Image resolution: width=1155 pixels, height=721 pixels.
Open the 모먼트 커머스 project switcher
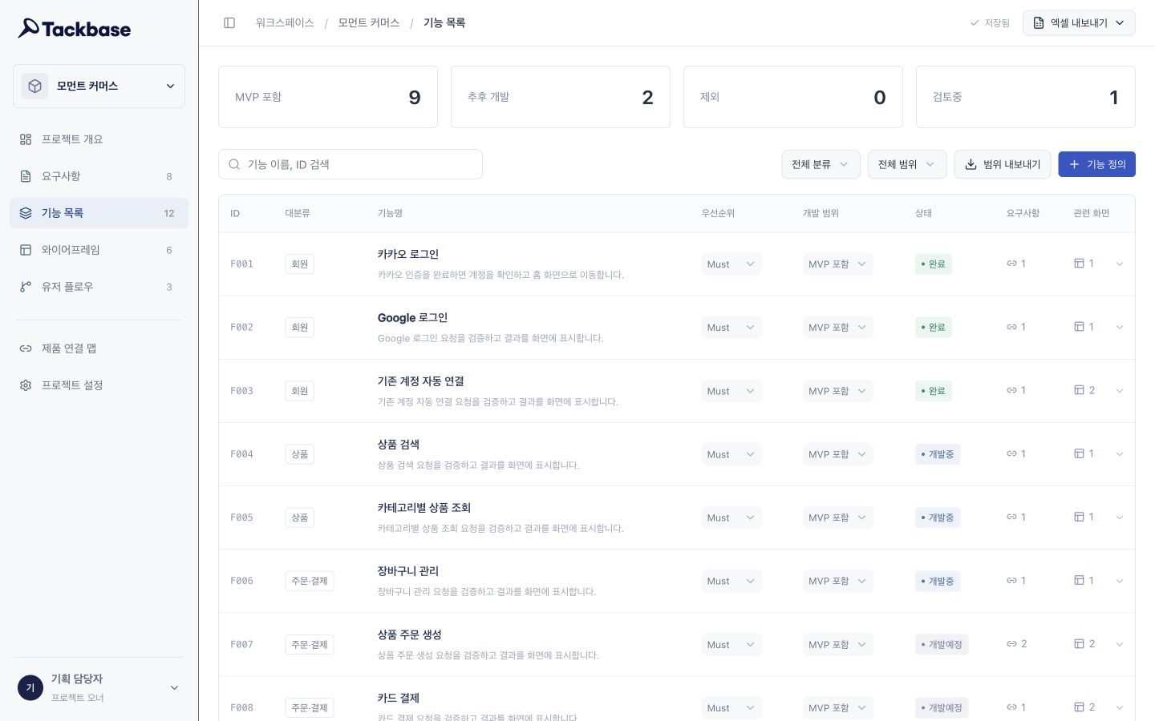click(99, 86)
